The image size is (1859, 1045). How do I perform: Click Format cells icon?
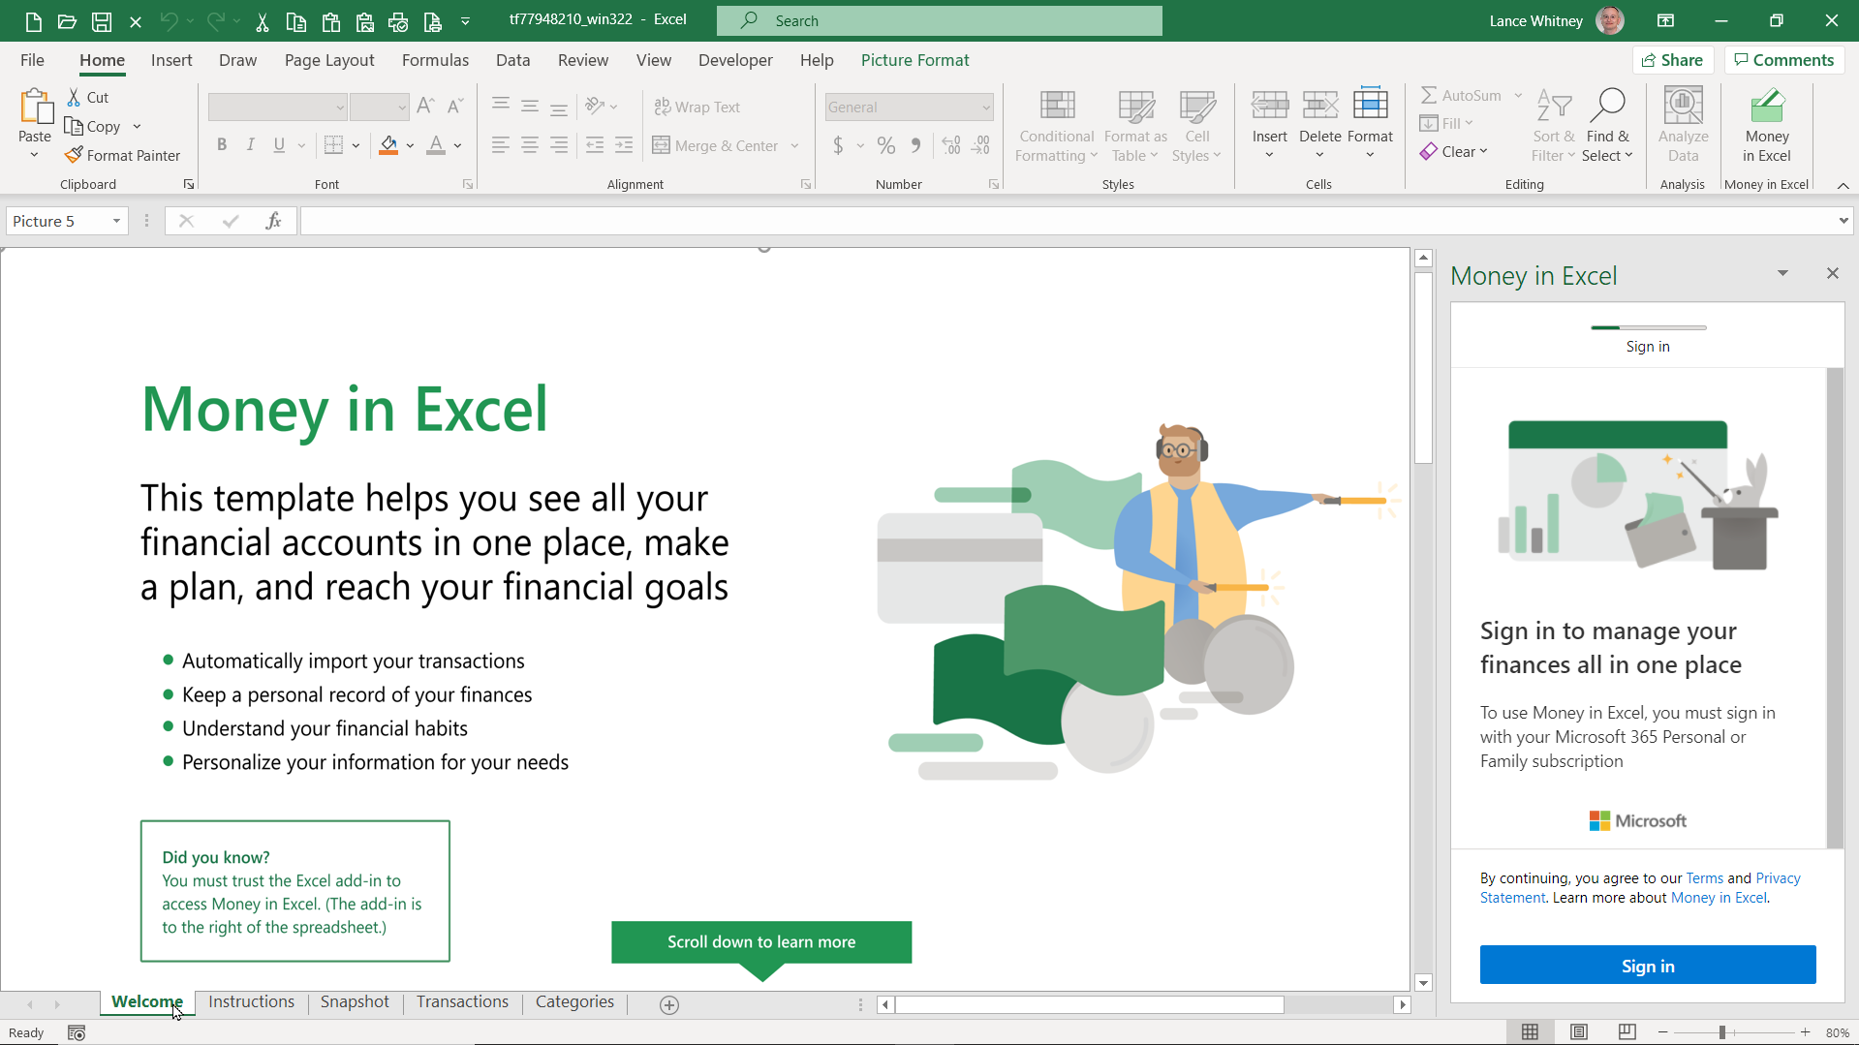1370,105
